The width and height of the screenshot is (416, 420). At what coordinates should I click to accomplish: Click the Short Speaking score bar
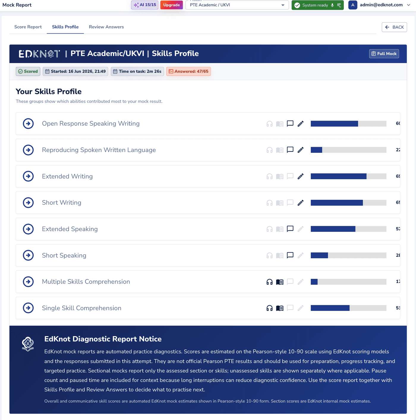[349, 255]
